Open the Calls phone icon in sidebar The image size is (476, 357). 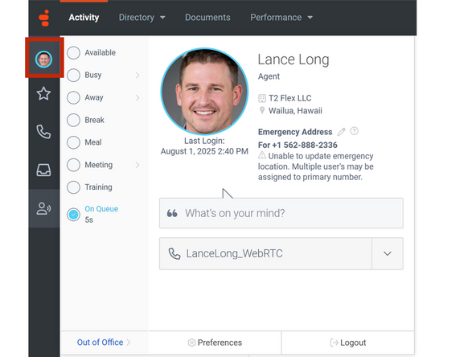point(43,131)
